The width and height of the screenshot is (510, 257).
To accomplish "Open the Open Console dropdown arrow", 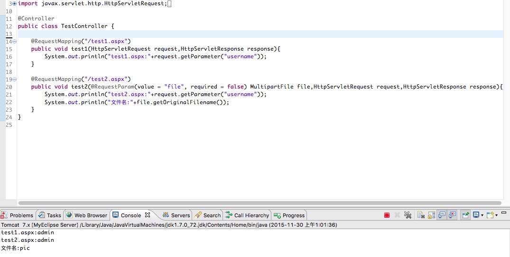I will click(x=496, y=215).
